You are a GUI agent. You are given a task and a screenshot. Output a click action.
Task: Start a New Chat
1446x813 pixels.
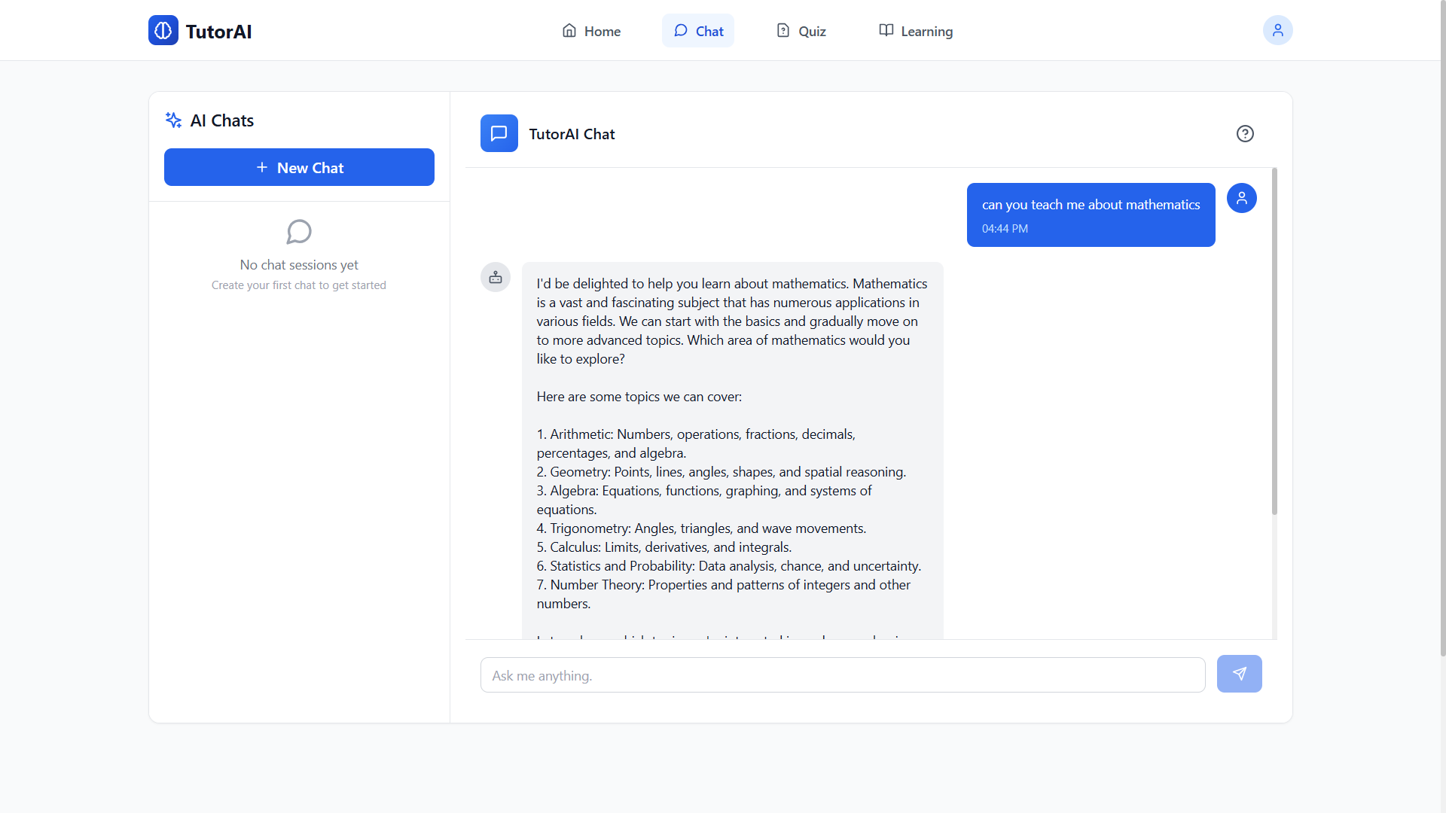coord(299,168)
